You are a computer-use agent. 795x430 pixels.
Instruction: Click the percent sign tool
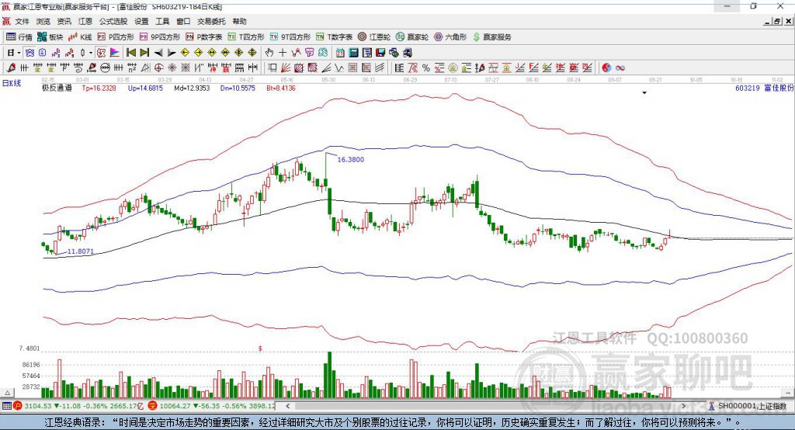point(426,68)
